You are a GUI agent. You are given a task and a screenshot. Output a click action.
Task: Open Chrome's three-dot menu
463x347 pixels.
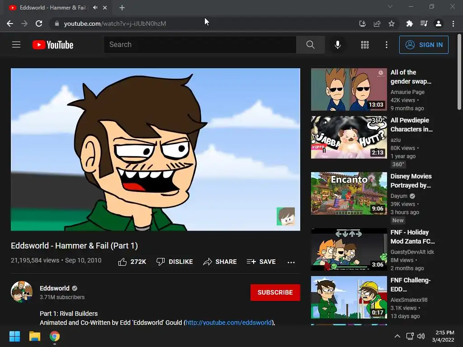453,23
